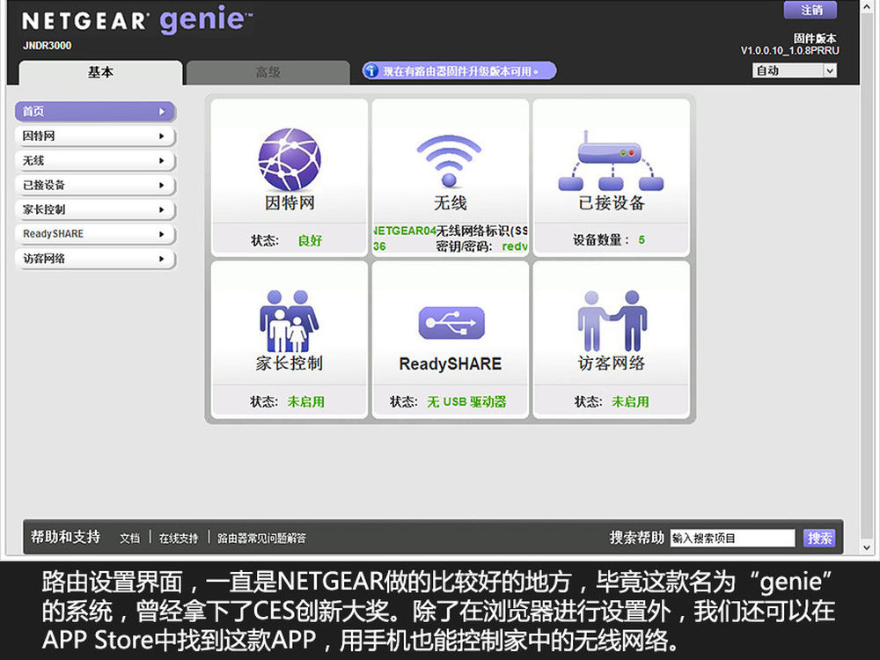Click the ReadySHARE tile title
880x660 pixels.
(x=450, y=363)
